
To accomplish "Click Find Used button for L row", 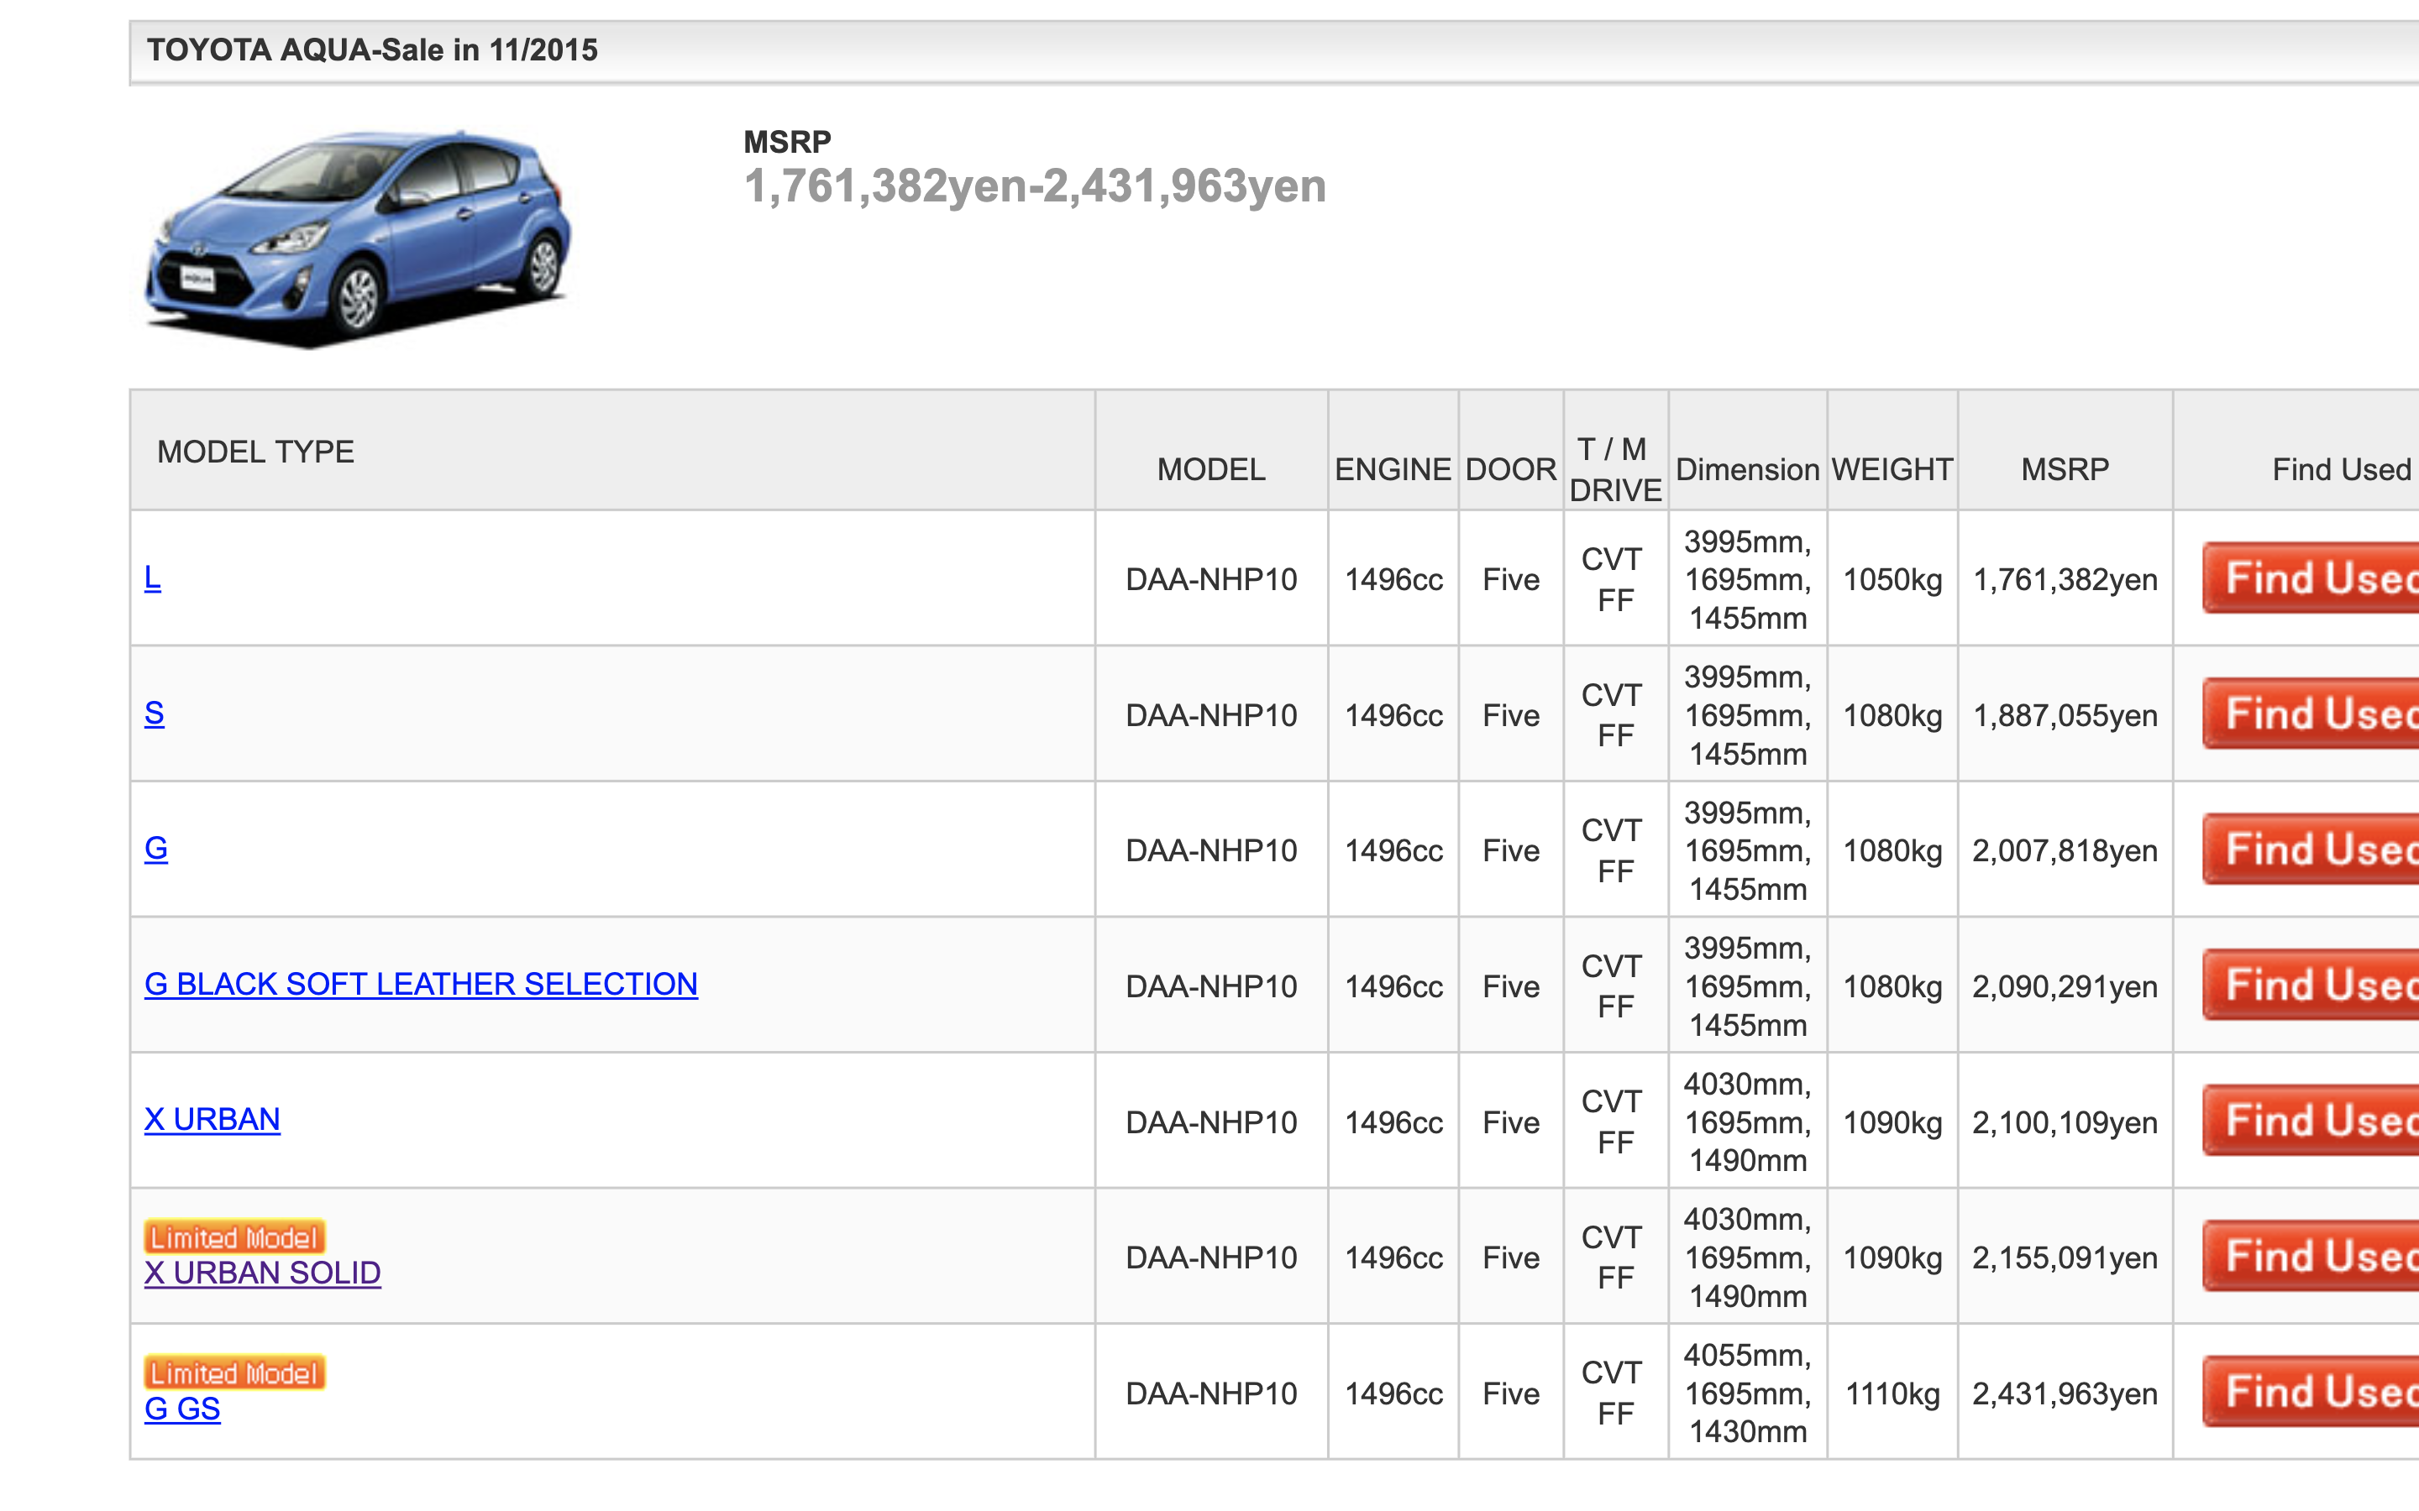I will point(2310,578).
